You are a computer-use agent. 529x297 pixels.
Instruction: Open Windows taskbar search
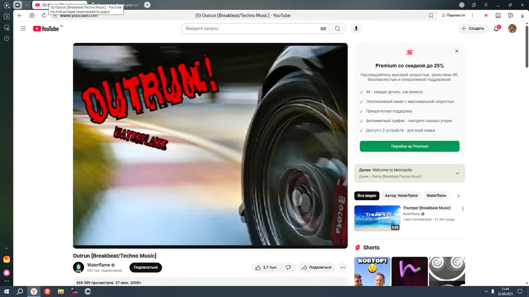tap(20, 292)
